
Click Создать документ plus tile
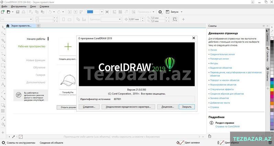(x=68, y=47)
